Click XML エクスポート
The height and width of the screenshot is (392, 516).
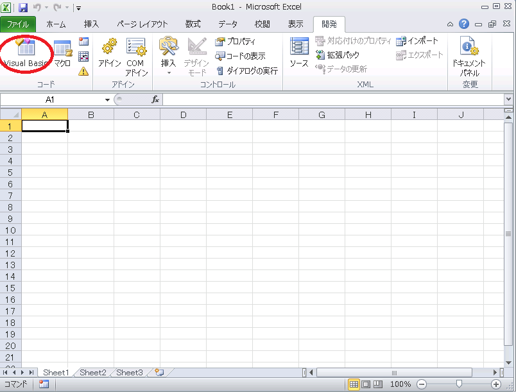pos(420,55)
